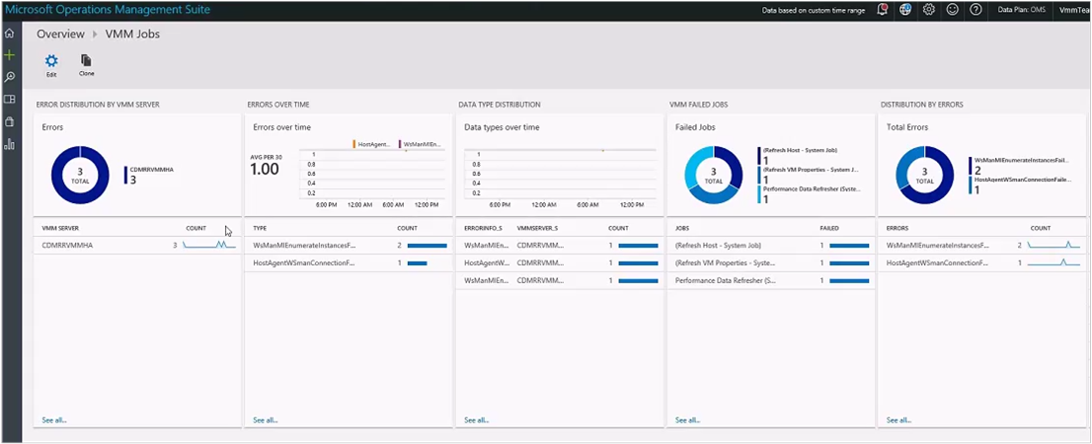
Task: Click the Errors donut chart showing 3 total
Action: [x=80, y=175]
